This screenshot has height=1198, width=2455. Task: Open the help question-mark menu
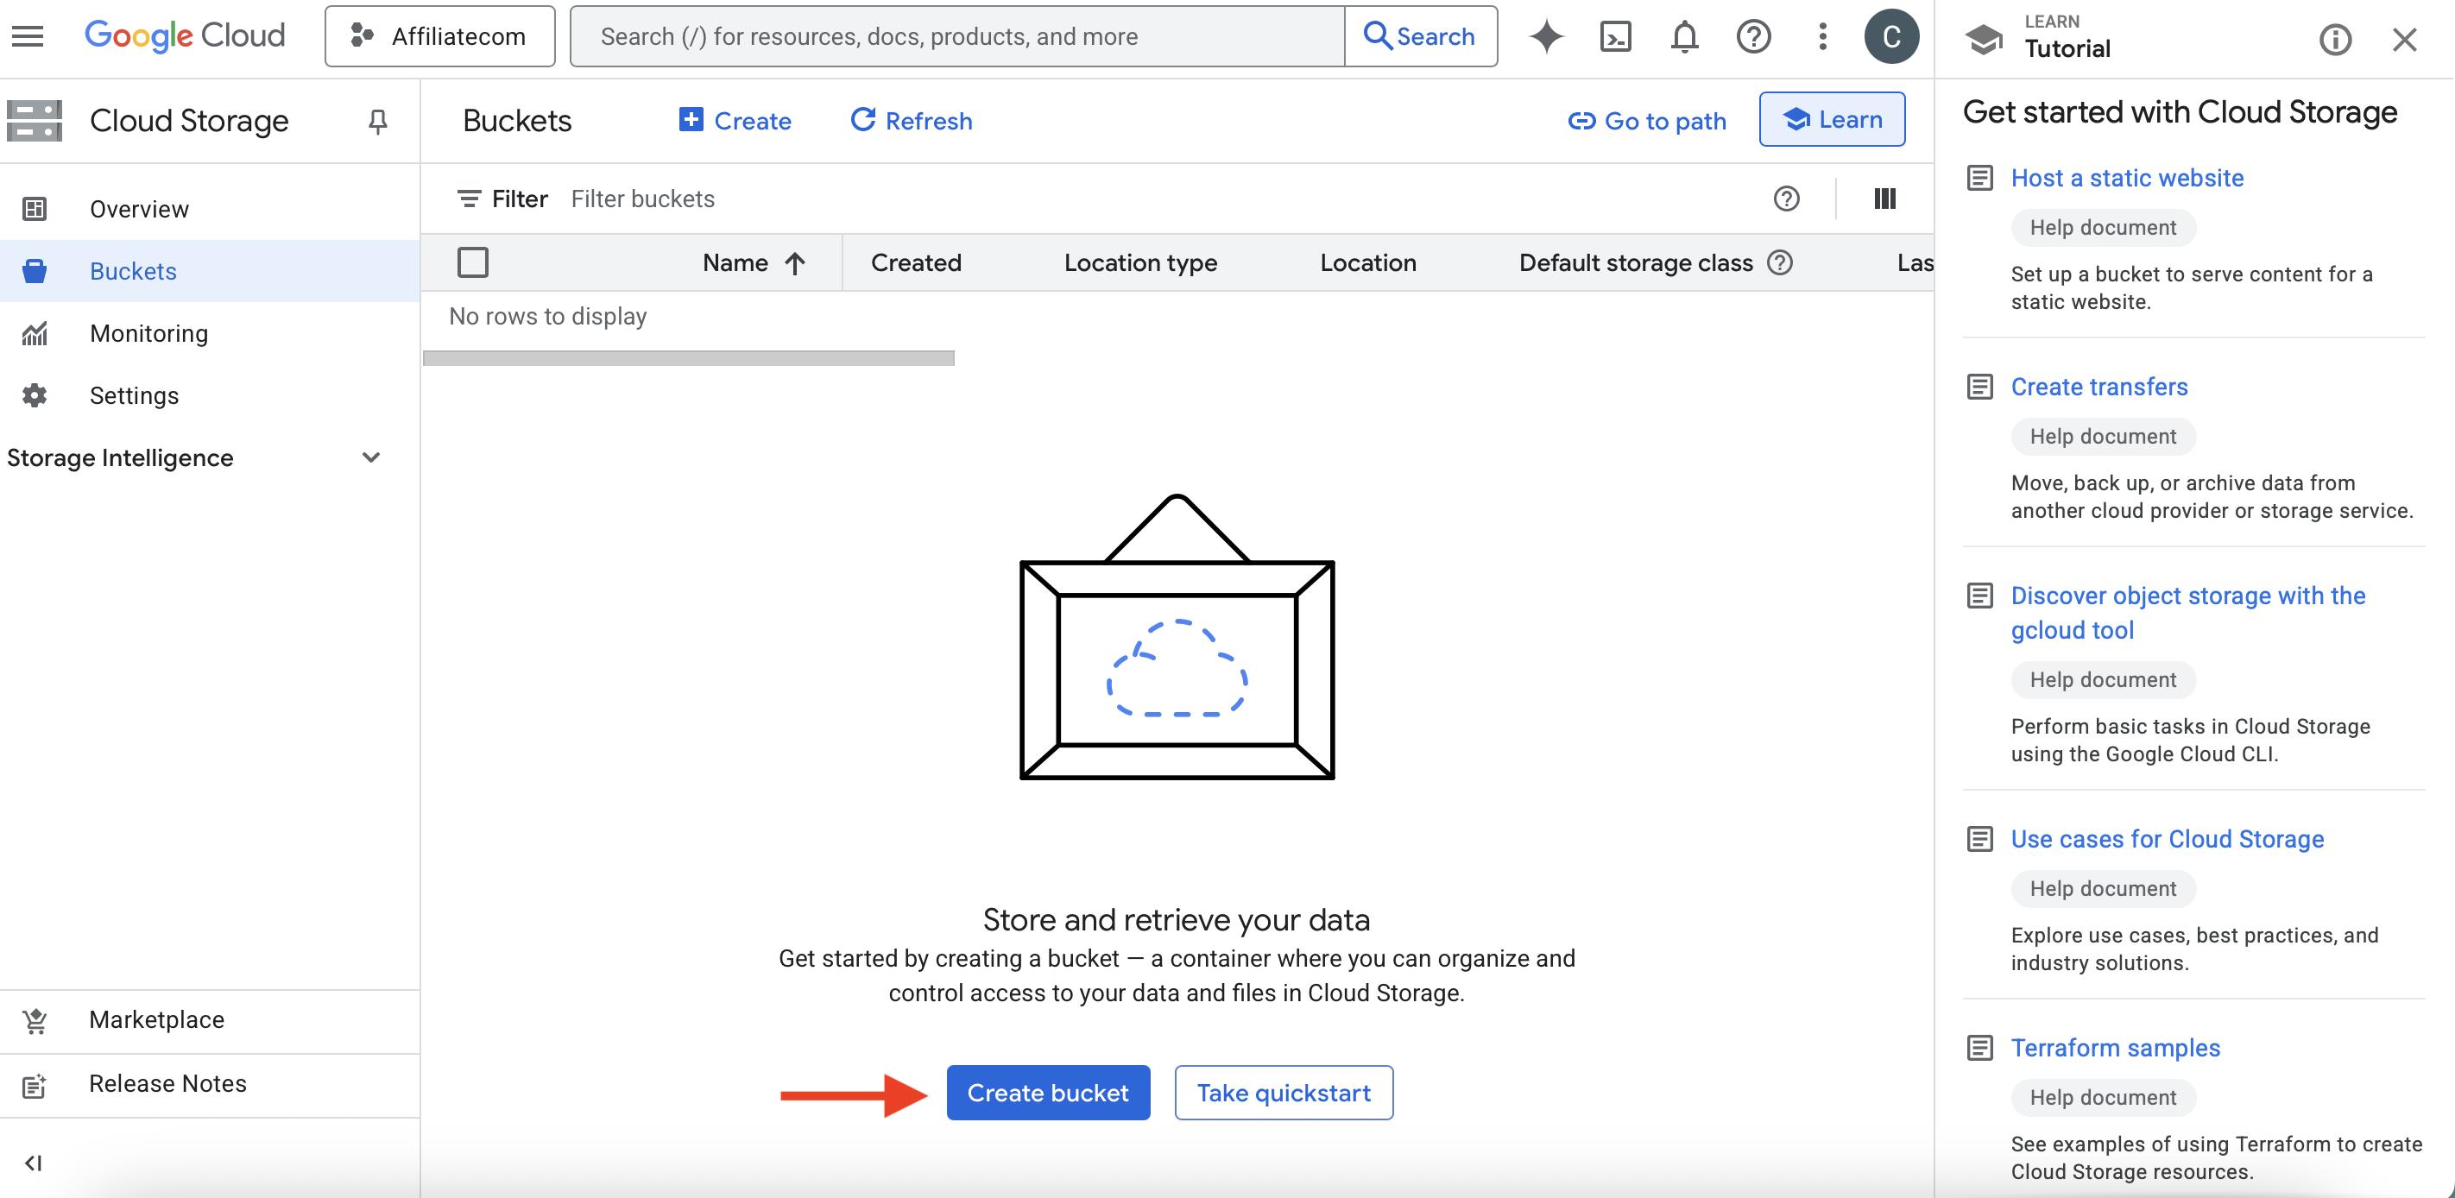pyautogui.click(x=1752, y=36)
